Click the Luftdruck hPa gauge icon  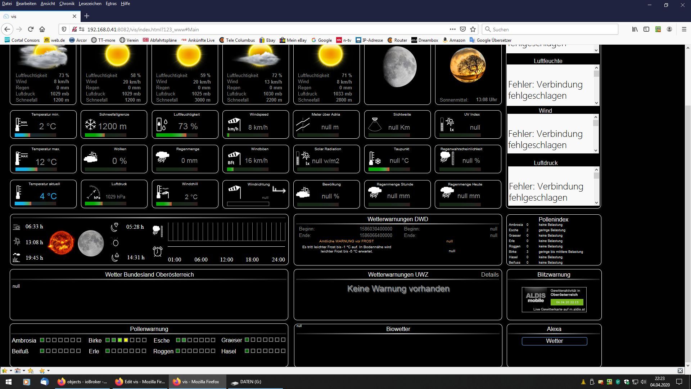[x=94, y=192]
